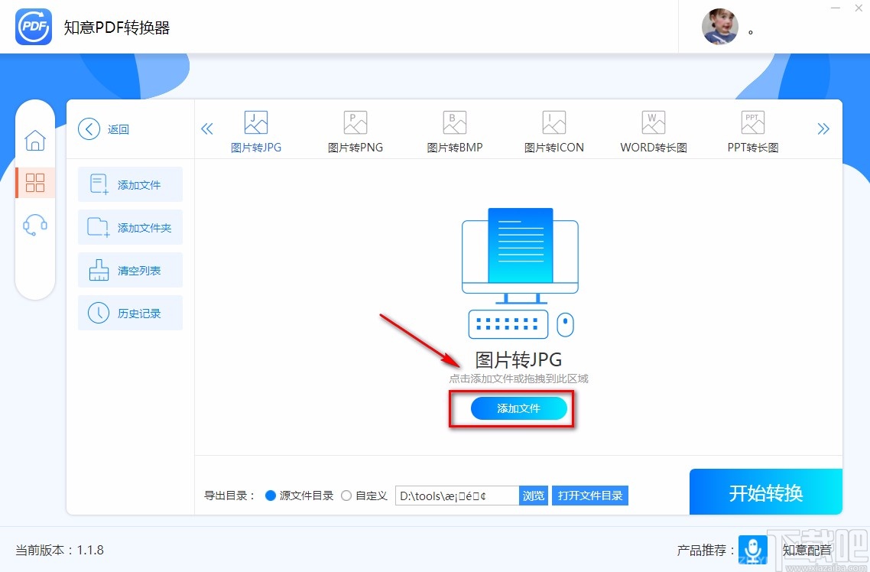This screenshot has width=870, height=572.
Task: Switch to the grid view in sidebar
Action: [x=35, y=183]
